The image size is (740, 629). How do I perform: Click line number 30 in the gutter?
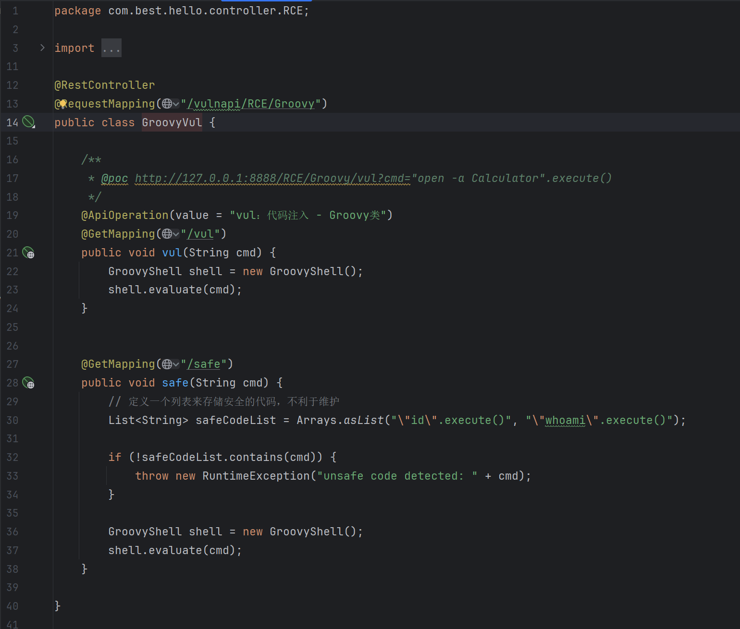click(x=12, y=420)
